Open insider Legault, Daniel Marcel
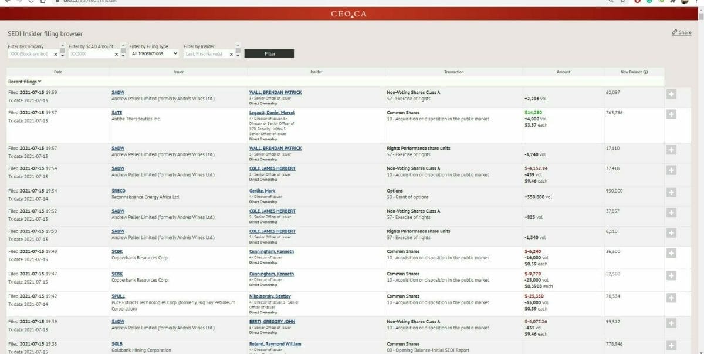This screenshot has width=704, height=354. (x=272, y=113)
